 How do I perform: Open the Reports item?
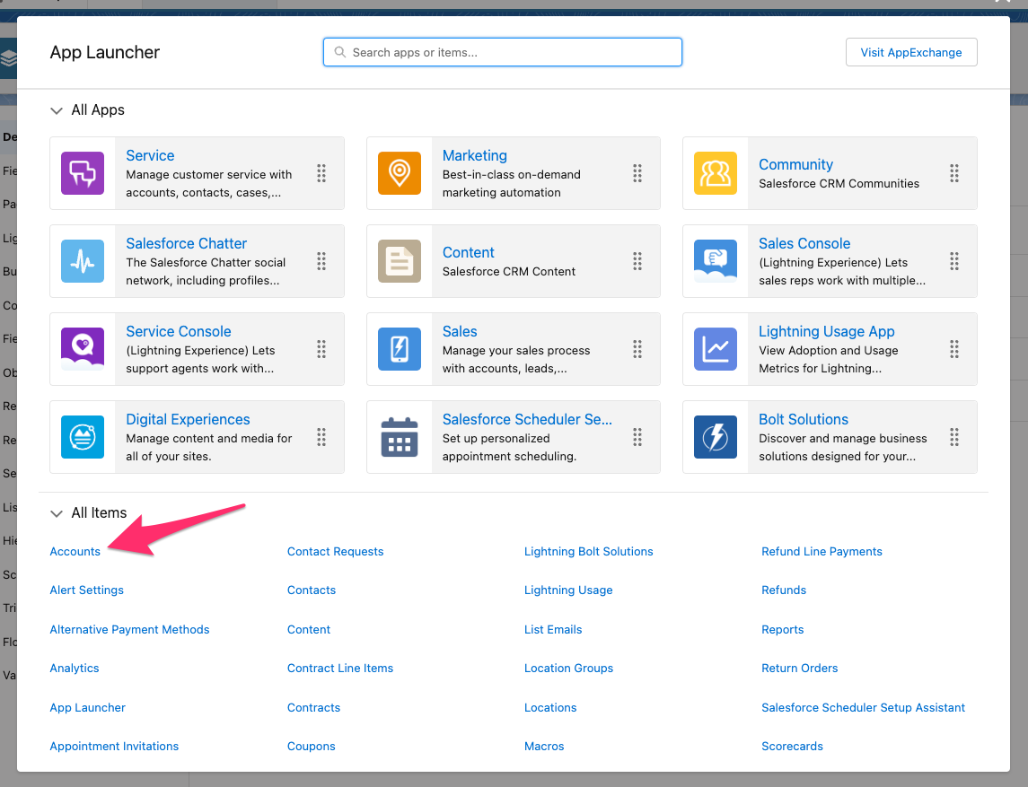coord(782,629)
